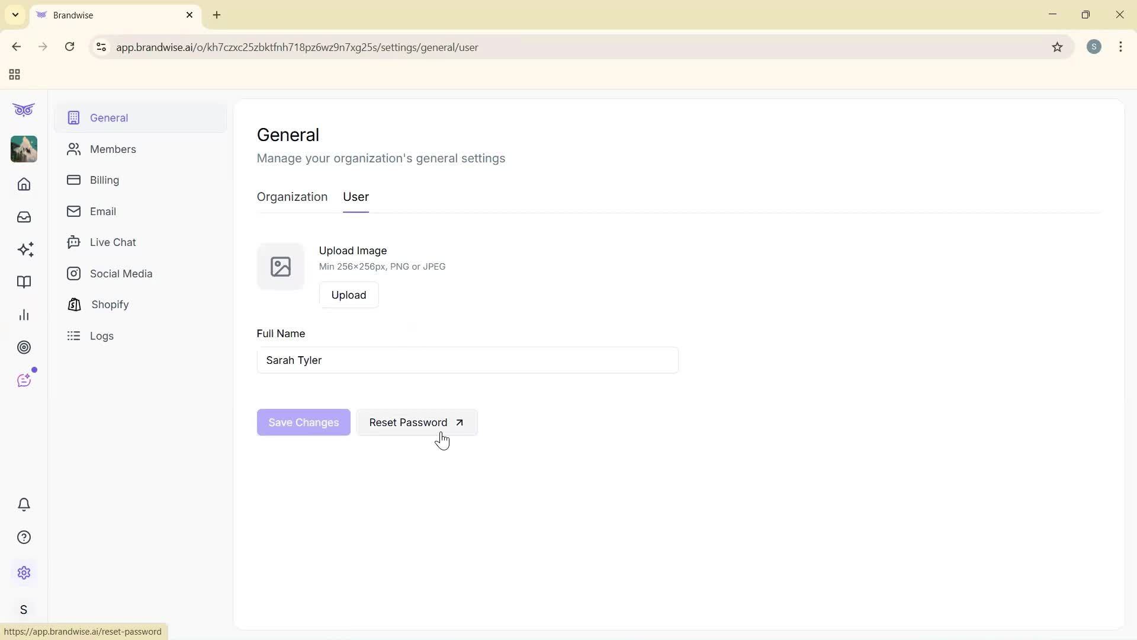The image size is (1137, 640).
Task: Open Live Chat settings
Action: (x=113, y=242)
